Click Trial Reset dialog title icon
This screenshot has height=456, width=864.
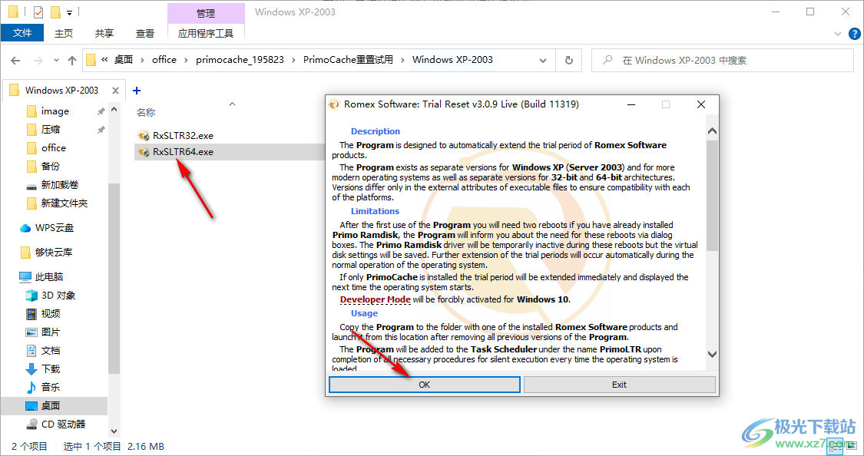point(334,104)
